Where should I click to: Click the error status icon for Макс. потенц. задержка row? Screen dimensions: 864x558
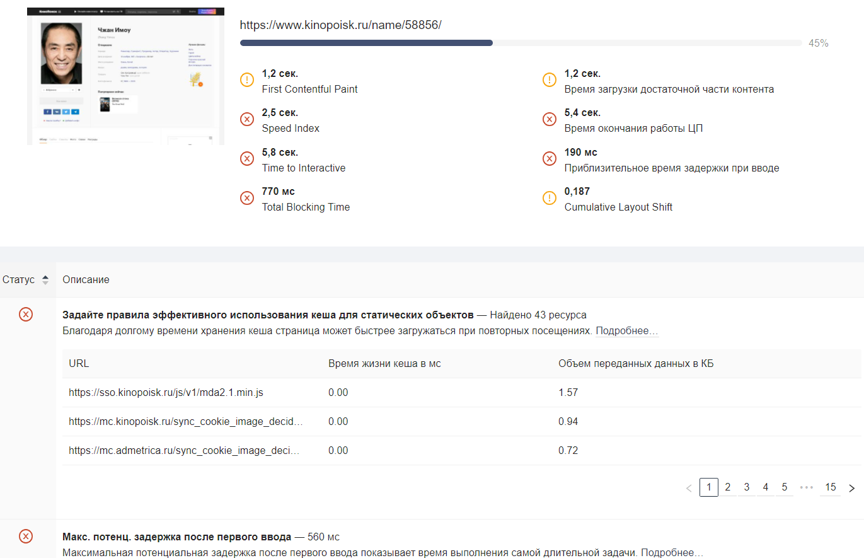point(26,537)
